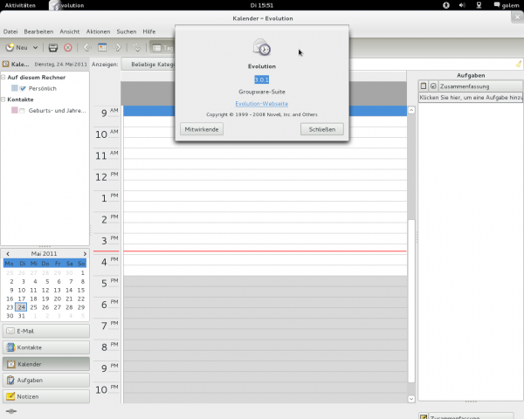The width and height of the screenshot is (524, 419).
Task: Switch to Notizen view
Action: click(x=46, y=396)
